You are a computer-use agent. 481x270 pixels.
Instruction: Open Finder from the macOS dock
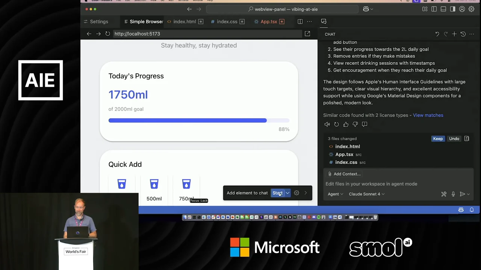[x=185, y=217]
